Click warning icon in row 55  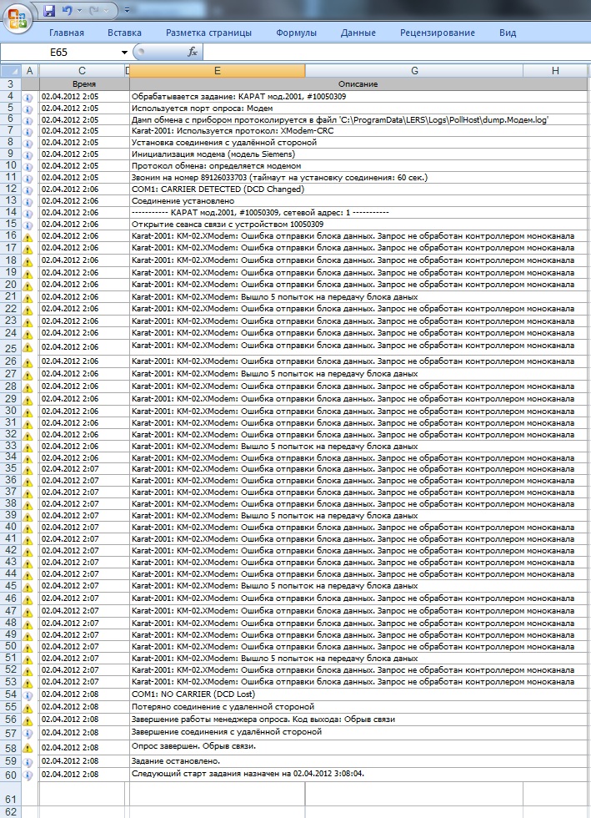click(x=28, y=709)
